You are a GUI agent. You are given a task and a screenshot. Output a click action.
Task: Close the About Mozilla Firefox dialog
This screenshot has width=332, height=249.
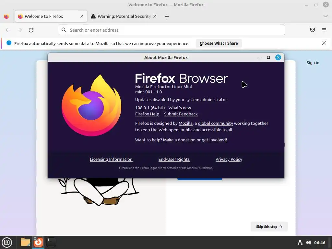tap(278, 57)
